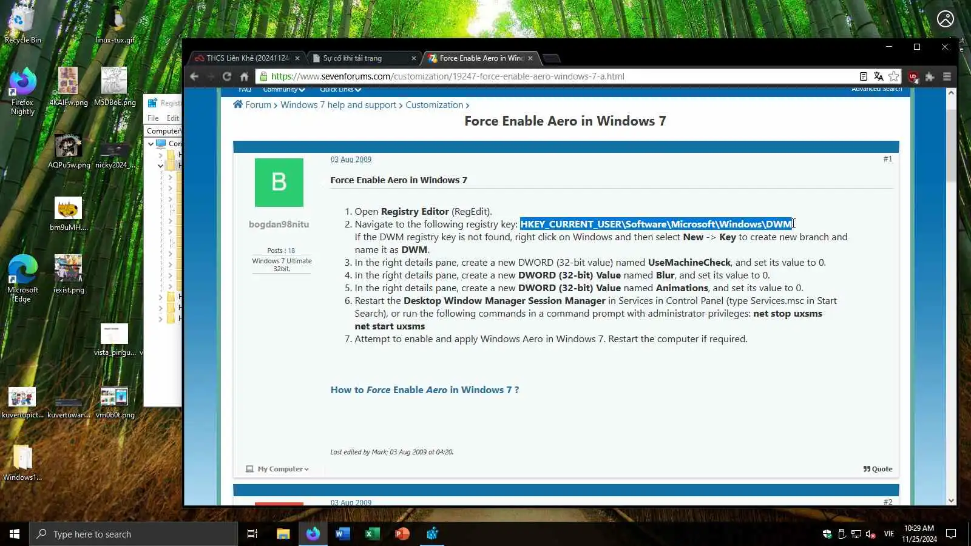Select the Force Enable Aero tab
The width and height of the screenshot is (971, 546).
point(479,58)
